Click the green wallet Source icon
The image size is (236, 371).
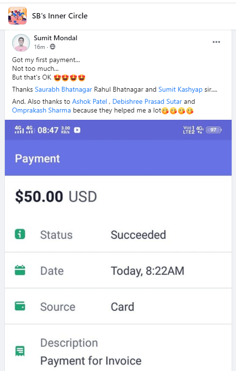[x=20, y=306]
